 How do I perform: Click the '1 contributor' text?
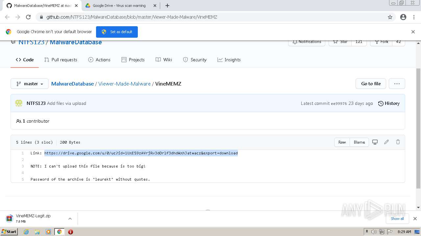pos(36,121)
